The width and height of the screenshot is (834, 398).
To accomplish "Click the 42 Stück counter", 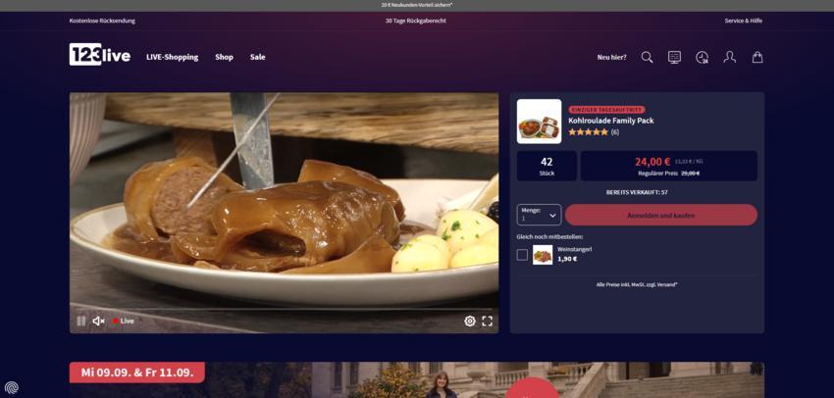I will click(547, 166).
